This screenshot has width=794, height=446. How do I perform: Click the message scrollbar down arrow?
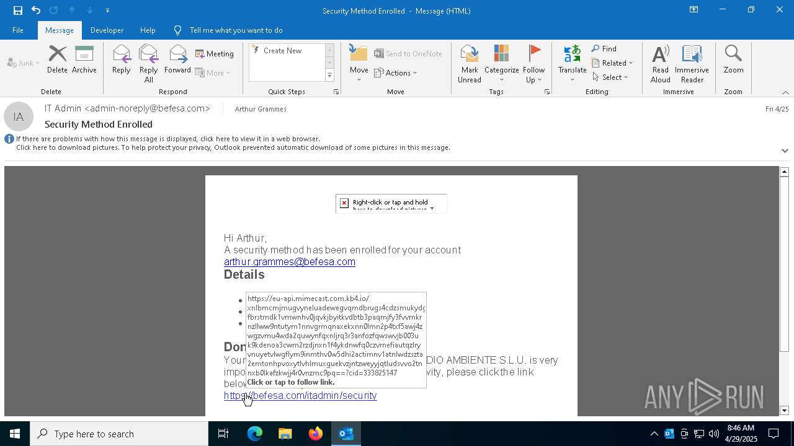coord(785,411)
